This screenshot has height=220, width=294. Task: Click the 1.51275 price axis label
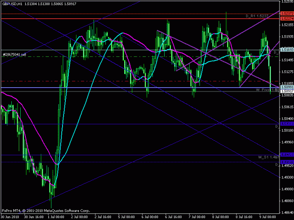point(287,72)
